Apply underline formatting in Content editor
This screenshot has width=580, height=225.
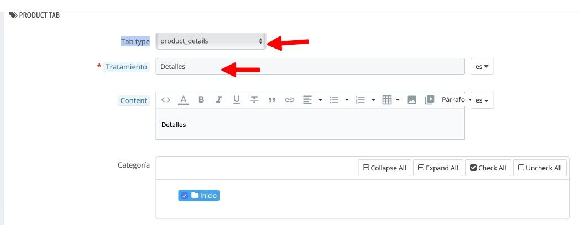pos(236,100)
